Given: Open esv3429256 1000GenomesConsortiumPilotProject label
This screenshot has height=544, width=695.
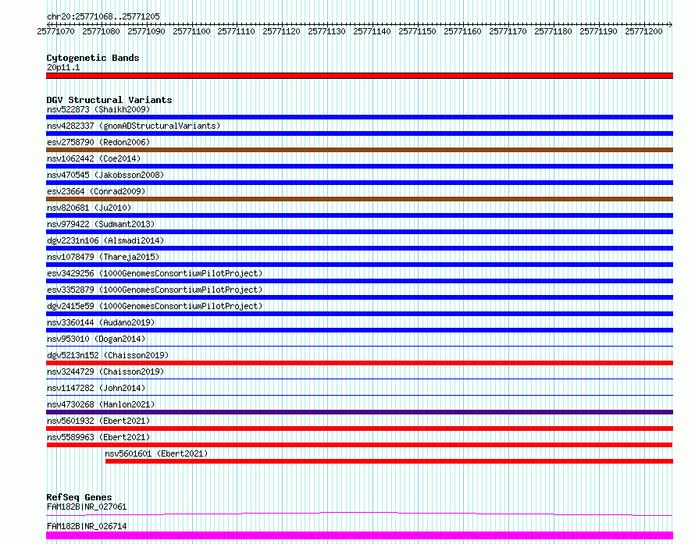Looking at the screenshot, I should coord(155,273).
